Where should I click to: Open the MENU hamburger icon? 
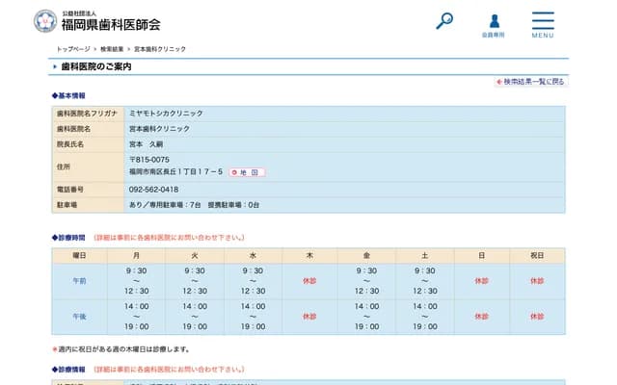point(543,24)
